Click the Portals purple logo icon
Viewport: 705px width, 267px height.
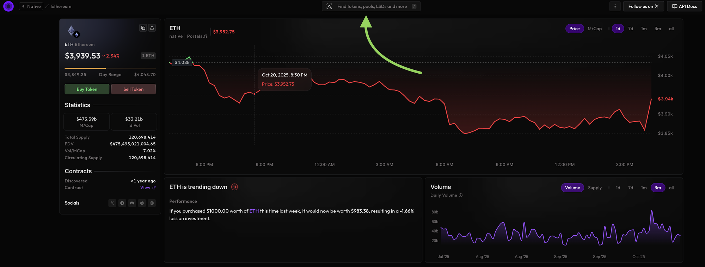point(8,6)
